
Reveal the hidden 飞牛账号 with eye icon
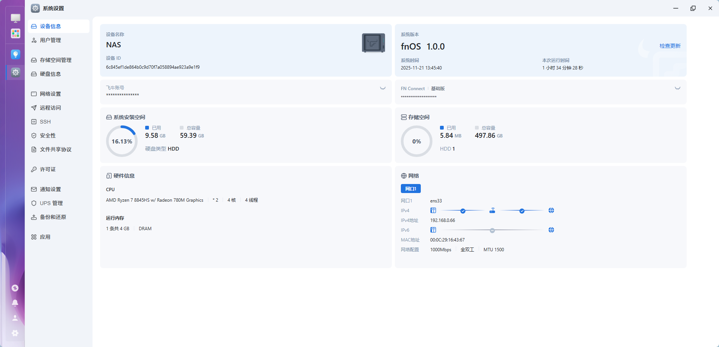pos(382,89)
